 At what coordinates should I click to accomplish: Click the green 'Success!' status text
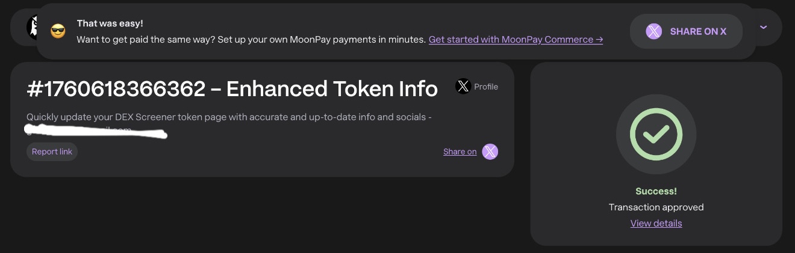point(656,191)
